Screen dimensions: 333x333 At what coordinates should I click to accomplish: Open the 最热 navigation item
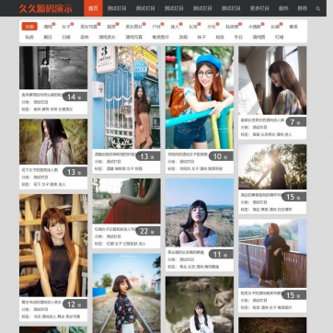(283, 8)
